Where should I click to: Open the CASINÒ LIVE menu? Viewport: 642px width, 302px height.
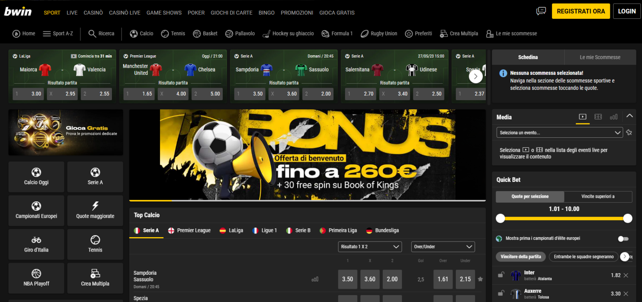tap(125, 13)
